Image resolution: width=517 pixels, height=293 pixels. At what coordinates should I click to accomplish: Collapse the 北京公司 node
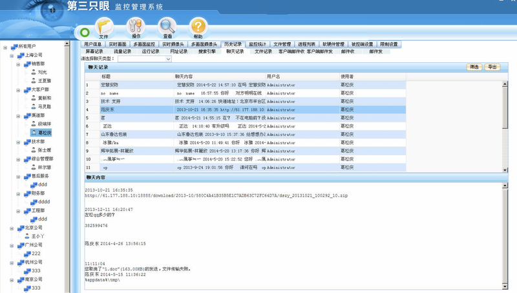coord(12,228)
